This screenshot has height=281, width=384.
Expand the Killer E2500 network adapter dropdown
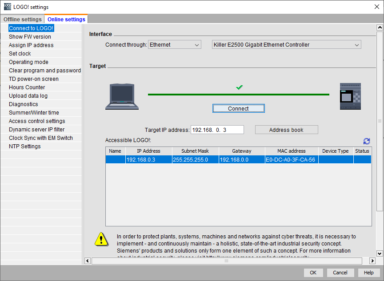[x=286, y=45]
